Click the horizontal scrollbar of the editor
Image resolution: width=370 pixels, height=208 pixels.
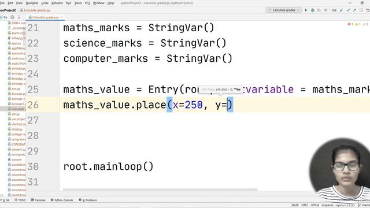click(160, 190)
